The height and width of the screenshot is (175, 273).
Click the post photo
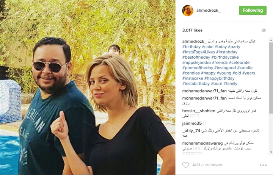pos(88,87)
